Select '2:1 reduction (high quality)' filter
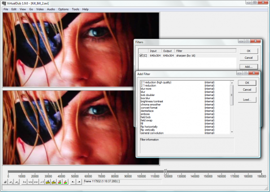The image size is (270, 192). pos(185,82)
